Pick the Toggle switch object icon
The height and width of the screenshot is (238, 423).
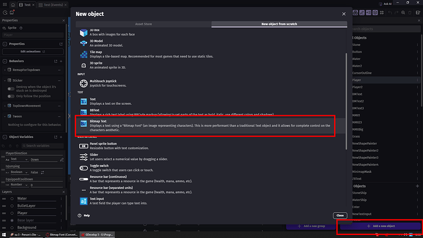pyautogui.click(x=83, y=168)
